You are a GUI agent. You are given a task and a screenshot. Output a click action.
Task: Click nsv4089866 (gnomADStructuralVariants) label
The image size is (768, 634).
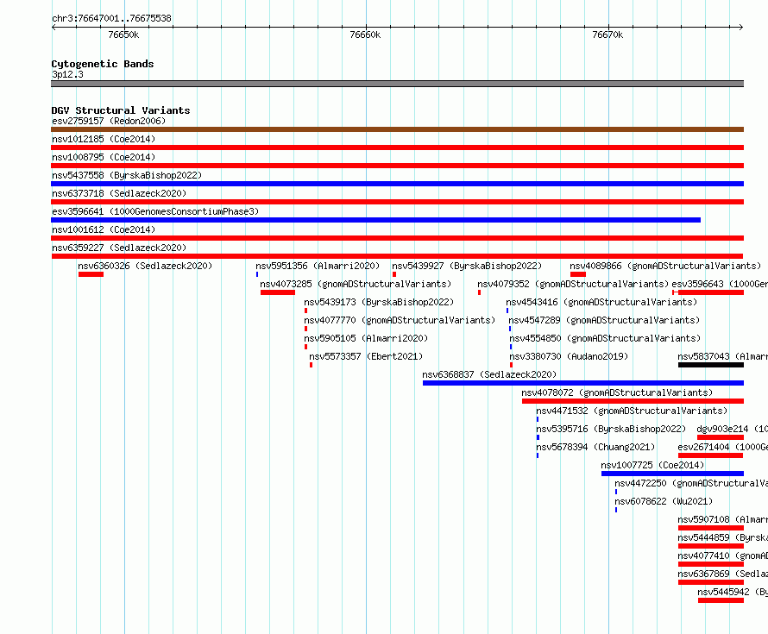pos(665,266)
